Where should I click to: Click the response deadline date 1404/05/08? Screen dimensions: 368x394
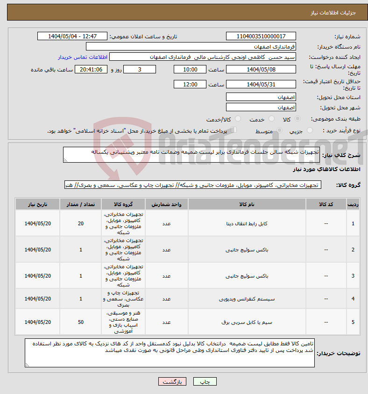[x=261, y=69]
